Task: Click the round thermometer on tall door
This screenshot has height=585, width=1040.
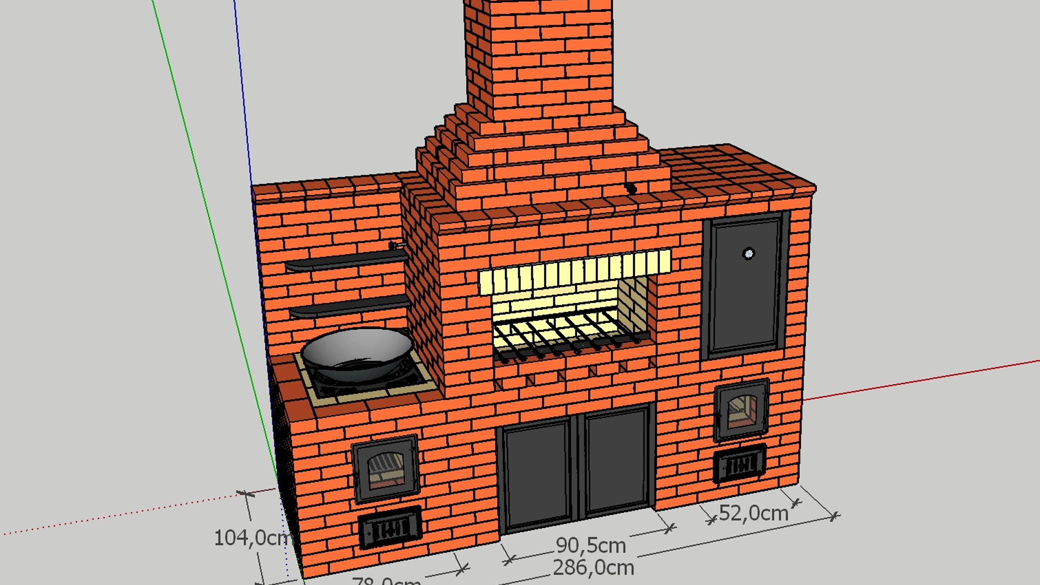Action: (x=748, y=253)
